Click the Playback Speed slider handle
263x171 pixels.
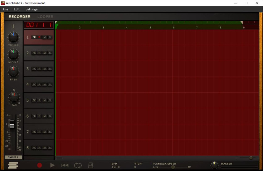click(173, 167)
